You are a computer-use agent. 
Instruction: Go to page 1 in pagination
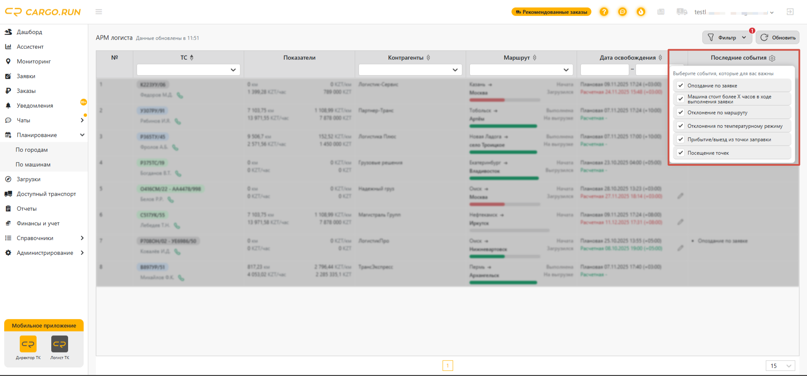pyautogui.click(x=448, y=366)
